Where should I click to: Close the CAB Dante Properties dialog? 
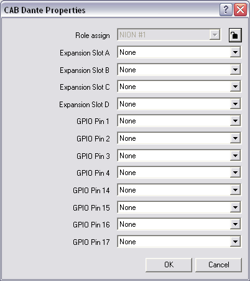[240, 9]
